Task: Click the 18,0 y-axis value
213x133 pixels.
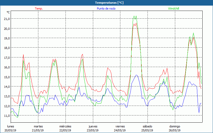Action: point(7,48)
